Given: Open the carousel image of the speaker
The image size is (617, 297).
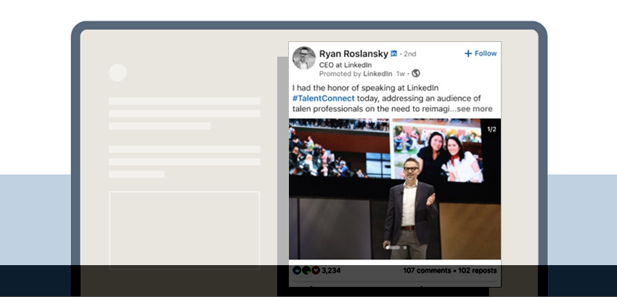Looking at the screenshot, I should 395,189.
